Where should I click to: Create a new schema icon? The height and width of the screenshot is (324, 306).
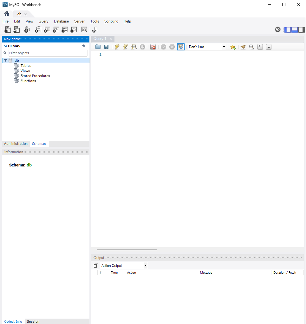pyautogui.click(x=38, y=29)
